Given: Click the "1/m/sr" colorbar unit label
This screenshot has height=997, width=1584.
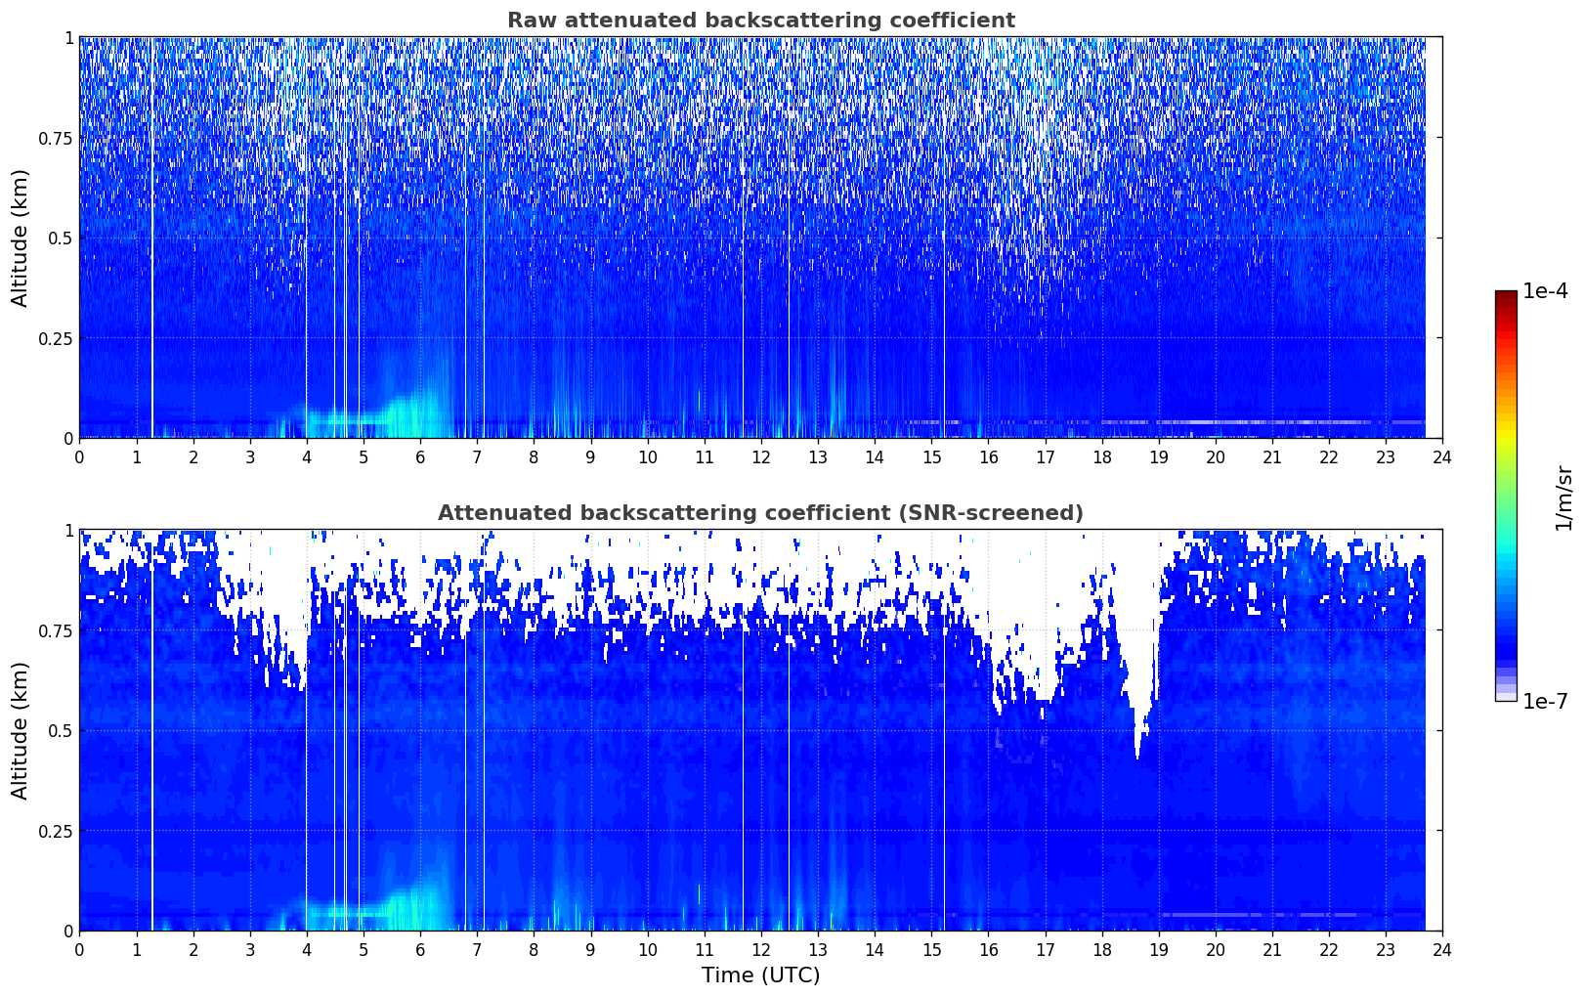Looking at the screenshot, I should tap(1563, 498).
